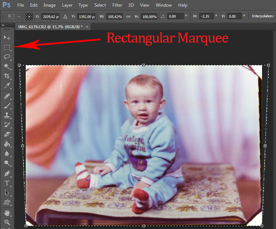This screenshot has height=229, width=276.
Task: Select the Lasso tool
Action: point(7,57)
